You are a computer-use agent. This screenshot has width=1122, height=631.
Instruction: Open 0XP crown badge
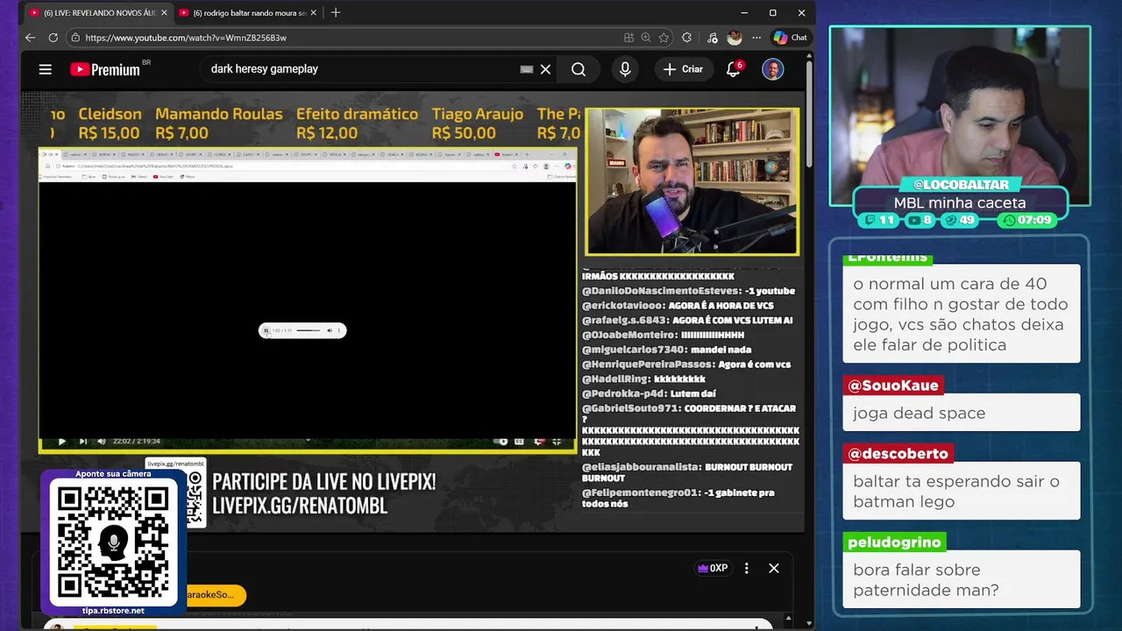point(713,568)
